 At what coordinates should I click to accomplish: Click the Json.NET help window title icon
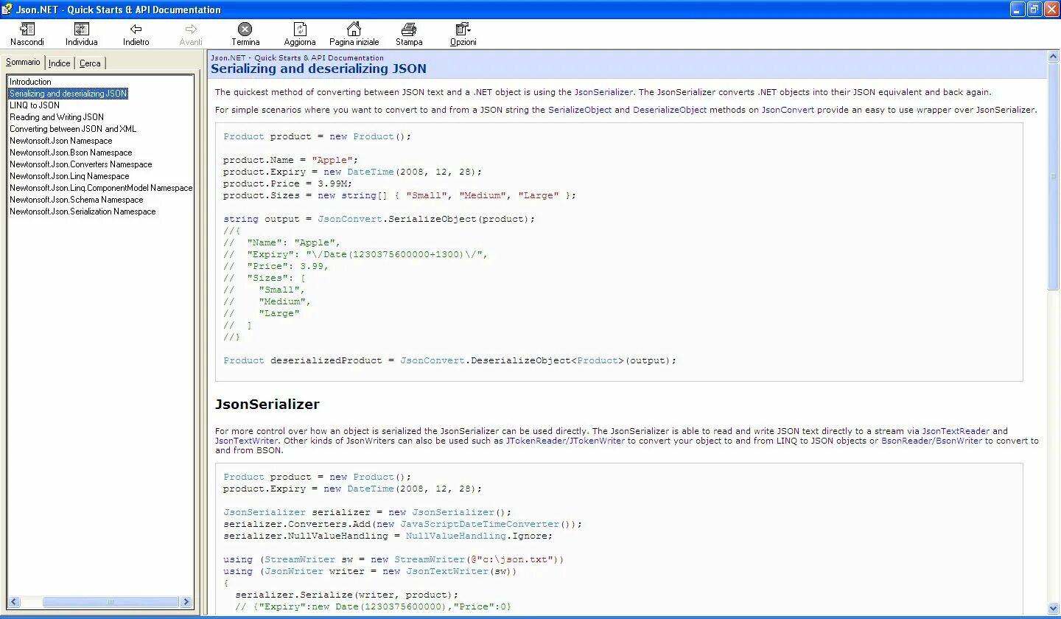click(7, 10)
